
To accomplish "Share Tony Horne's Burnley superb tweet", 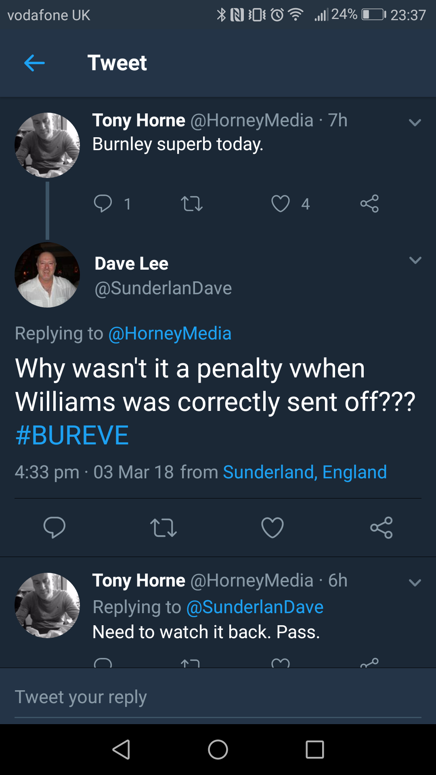I will click(x=369, y=203).
